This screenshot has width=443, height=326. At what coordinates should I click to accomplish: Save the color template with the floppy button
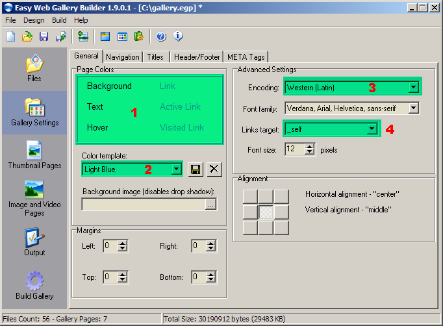click(196, 169)
